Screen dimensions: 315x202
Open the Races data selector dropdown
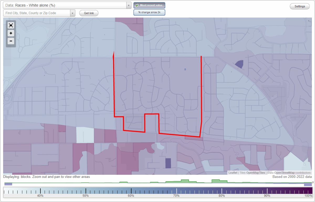[128, 5]
